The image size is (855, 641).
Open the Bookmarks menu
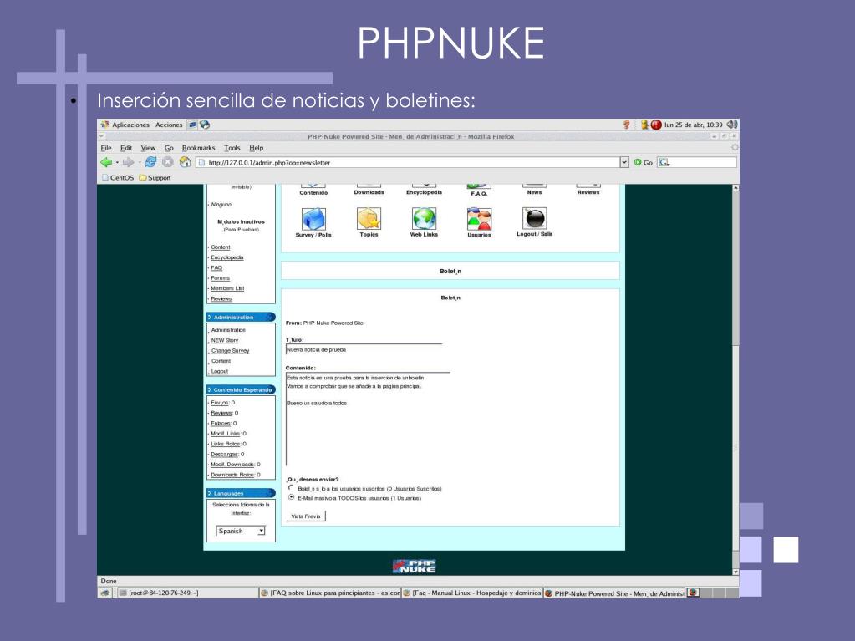click(198, 148)
